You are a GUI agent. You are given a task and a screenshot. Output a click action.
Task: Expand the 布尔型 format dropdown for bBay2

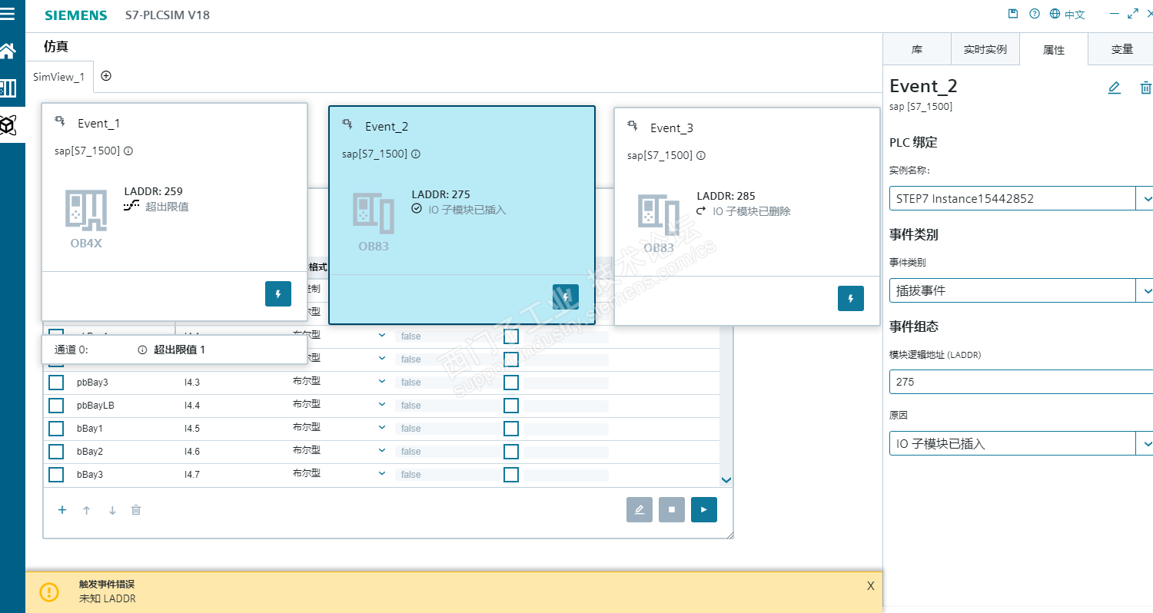click(382, 451)
